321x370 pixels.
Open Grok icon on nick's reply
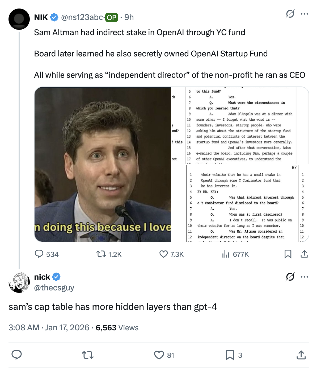pos(290,277)
